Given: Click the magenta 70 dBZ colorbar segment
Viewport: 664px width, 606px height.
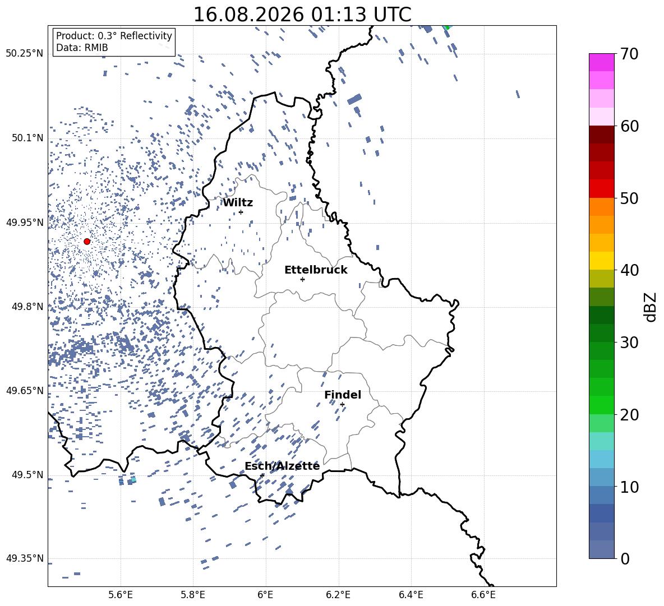Looking at the screenshot, I should [602, 62].
